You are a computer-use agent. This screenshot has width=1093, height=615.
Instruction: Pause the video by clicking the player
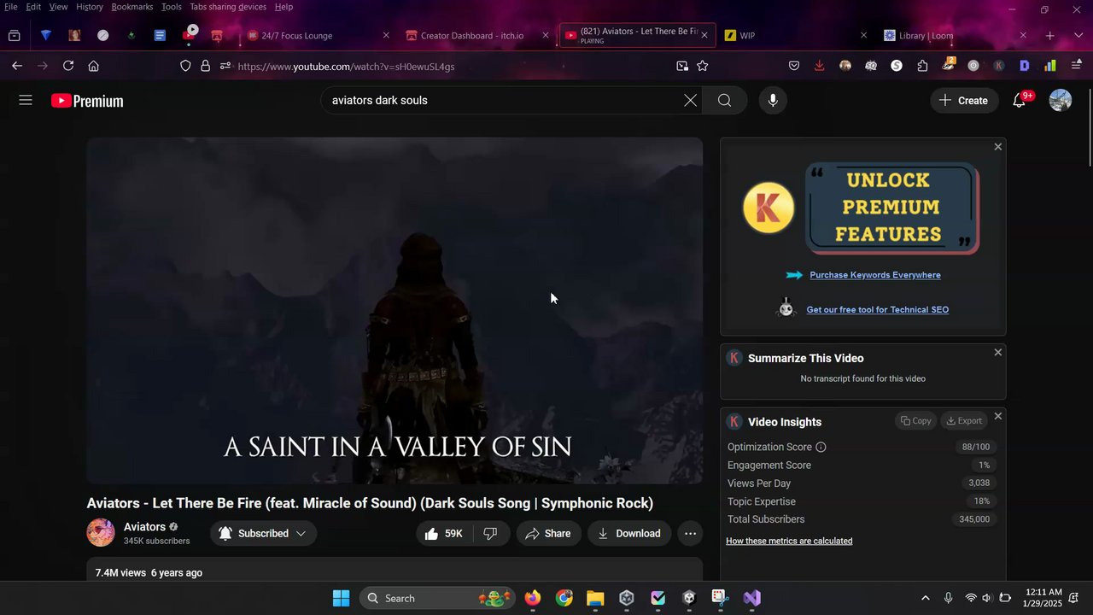click(x=395, y=311)
